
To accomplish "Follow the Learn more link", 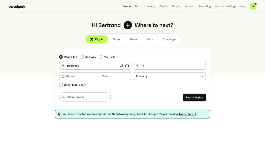I will point(188,114).
